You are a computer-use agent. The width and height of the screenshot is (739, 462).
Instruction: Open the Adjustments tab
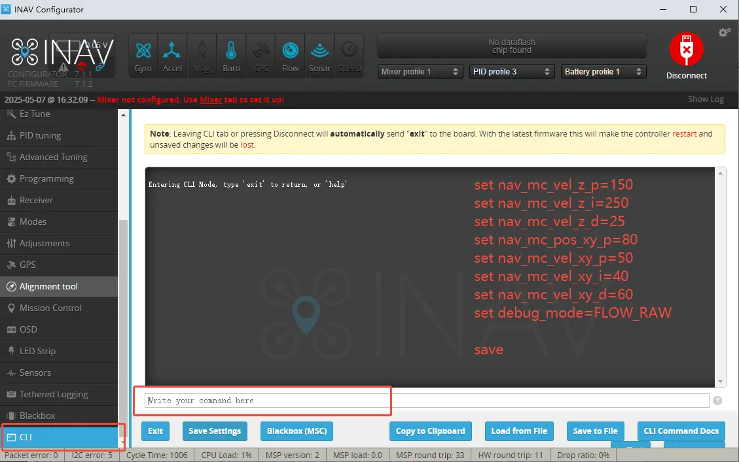pyautogui.click(x=59, y=243)
